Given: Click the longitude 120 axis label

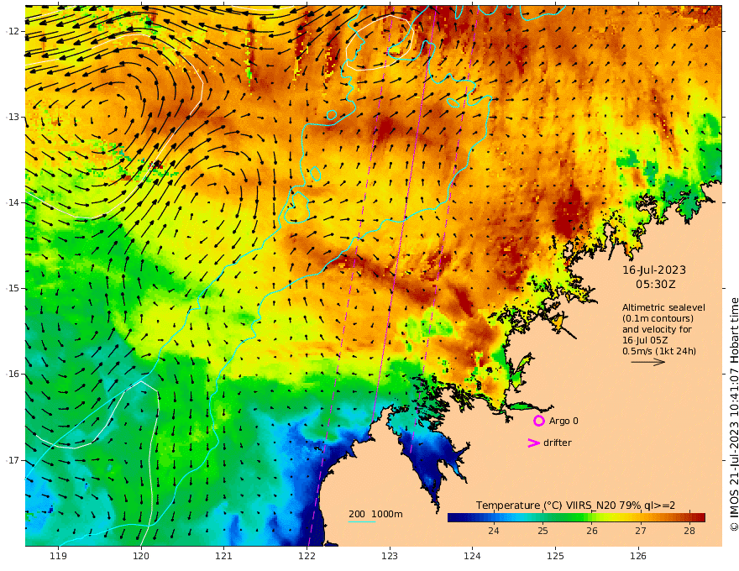Looking at the screenshot, I should tap(141, 557).
